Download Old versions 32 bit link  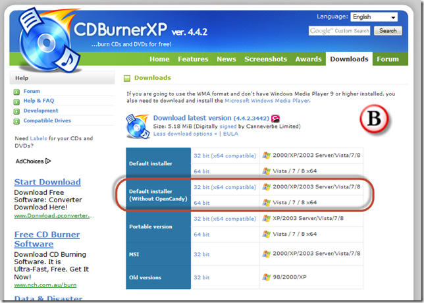(201, 277)
